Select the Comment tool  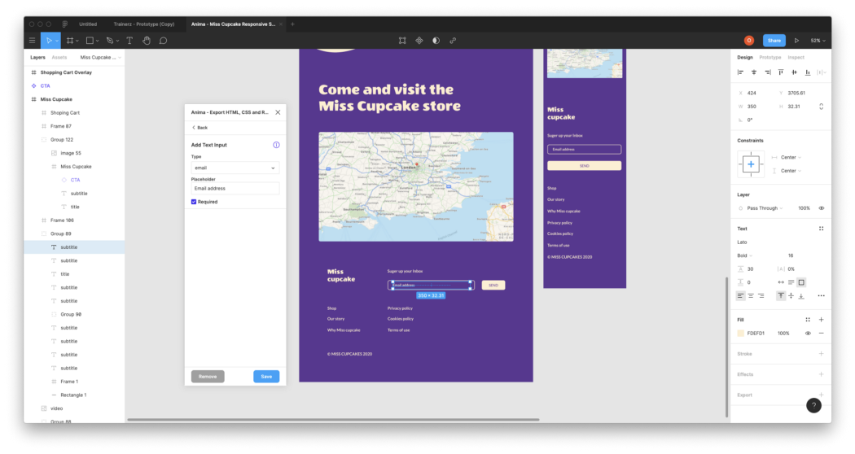[163, 41]
